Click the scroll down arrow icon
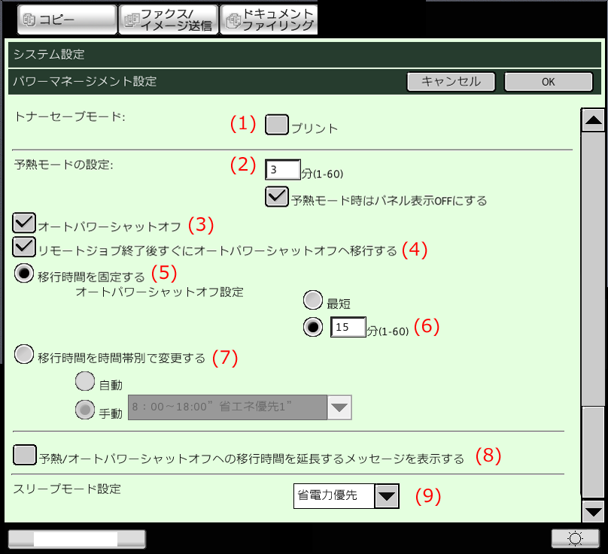The height and width of the screenshot is (554, 608). click(594, 512)
